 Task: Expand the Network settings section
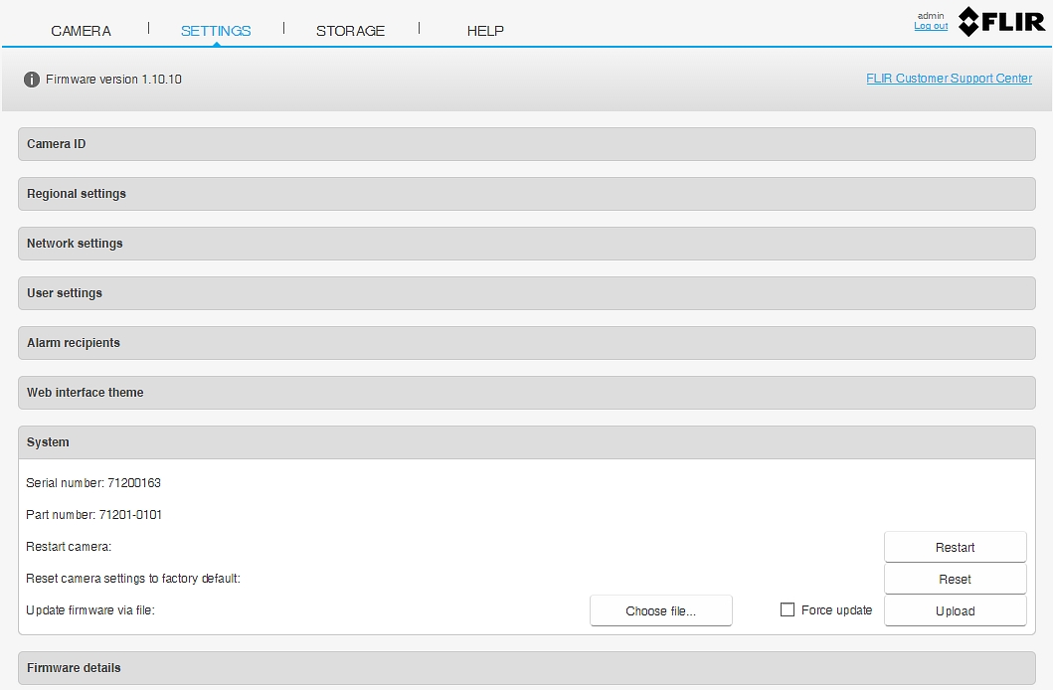[526, 244]
